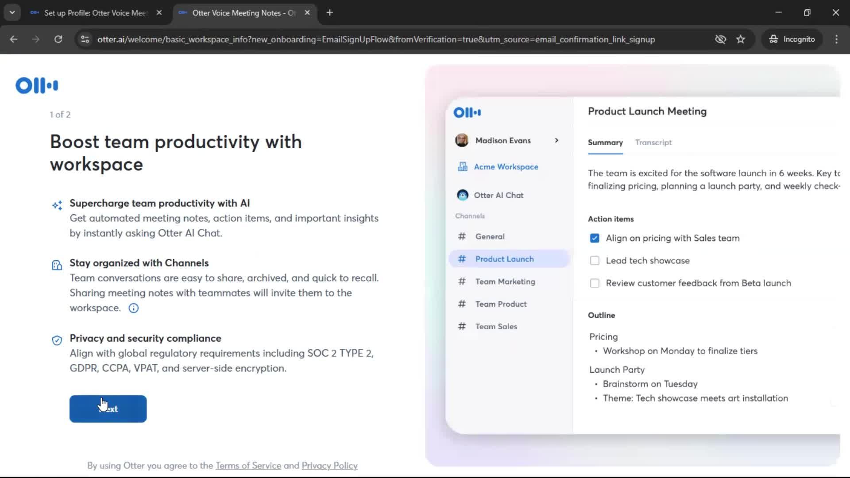850x478 pixels.
Task: Click 'Boost team productivity with workspace' headline
Action: click(176, 153)
